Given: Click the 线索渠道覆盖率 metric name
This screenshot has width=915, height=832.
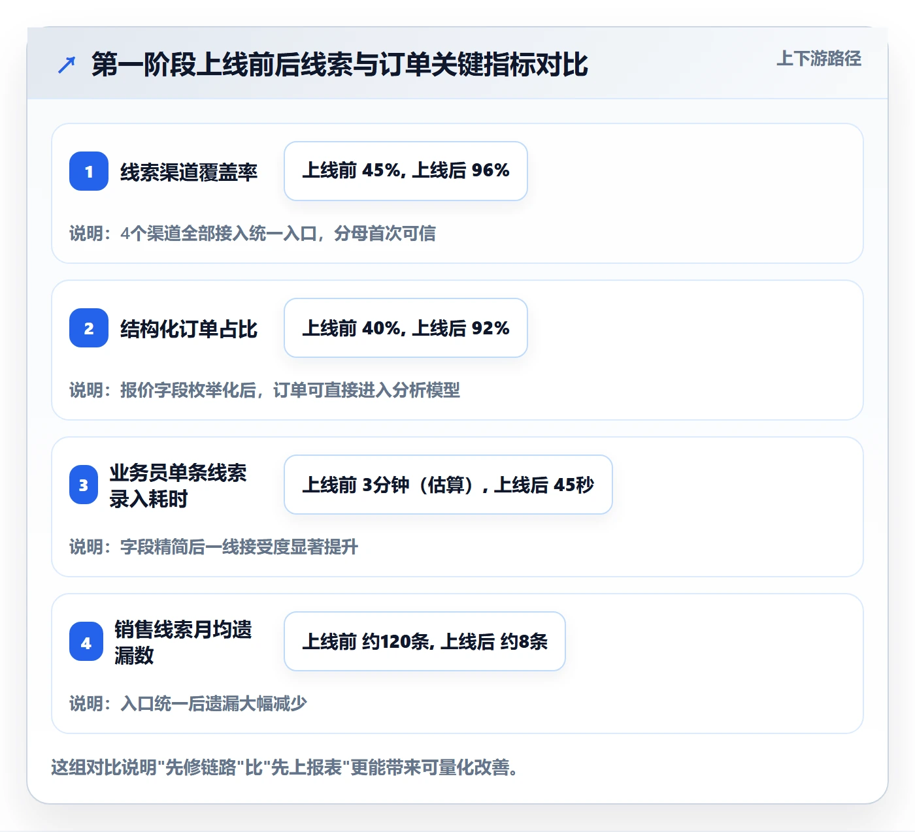Looking at the screenshot, I should 189,172.
